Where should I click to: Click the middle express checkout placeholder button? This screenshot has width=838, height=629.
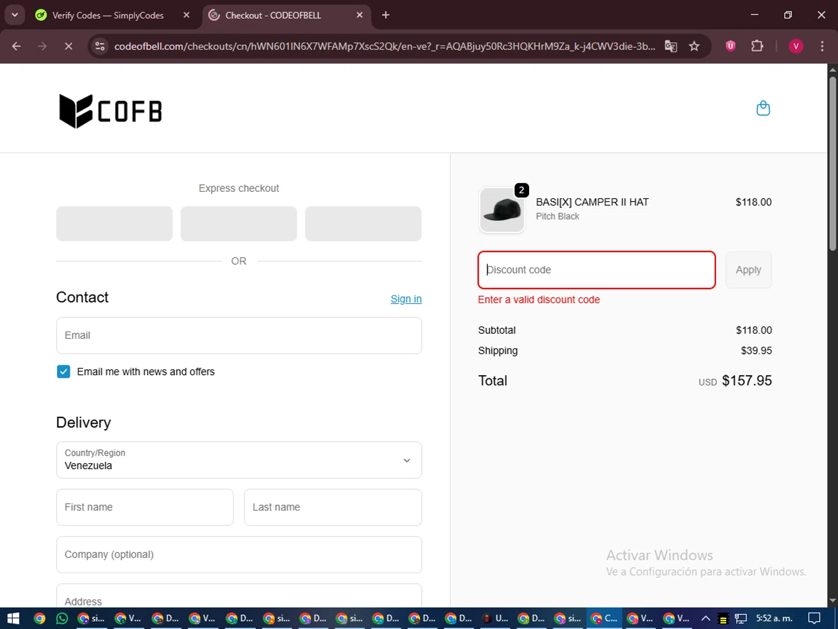pyautogui.click(x=239, y=224)
